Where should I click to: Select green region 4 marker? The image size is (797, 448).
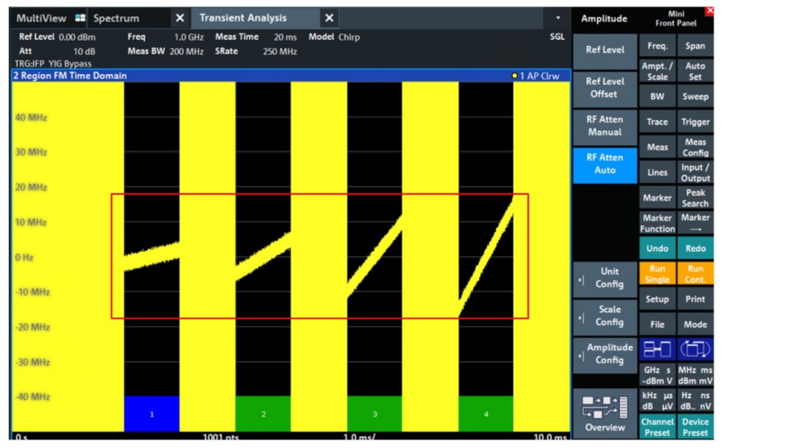click(x=486, y=414)
